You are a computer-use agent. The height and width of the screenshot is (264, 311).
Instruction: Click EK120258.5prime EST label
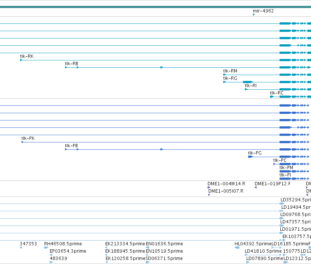click(126, 259)
